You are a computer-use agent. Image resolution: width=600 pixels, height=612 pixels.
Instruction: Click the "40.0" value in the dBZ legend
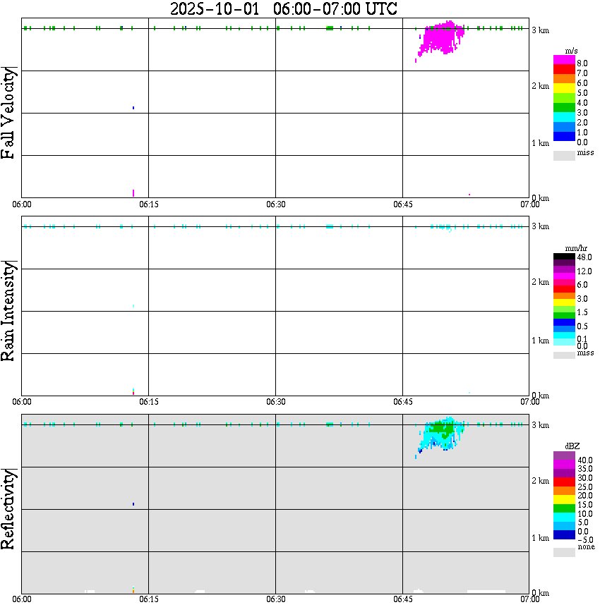click(x=585, y=460)
